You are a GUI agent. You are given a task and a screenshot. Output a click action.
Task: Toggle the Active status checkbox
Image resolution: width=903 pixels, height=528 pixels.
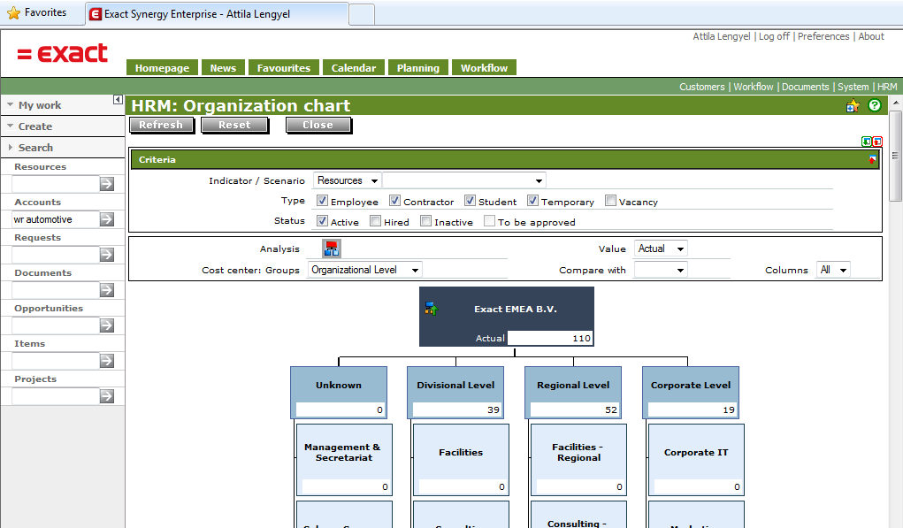(x=323, y=220)
